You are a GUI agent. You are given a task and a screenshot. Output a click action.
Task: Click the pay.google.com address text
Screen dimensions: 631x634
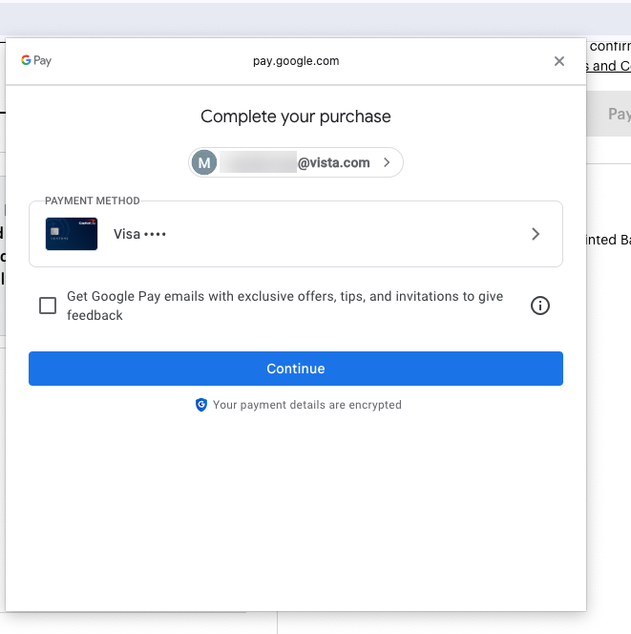pos(296,61)
